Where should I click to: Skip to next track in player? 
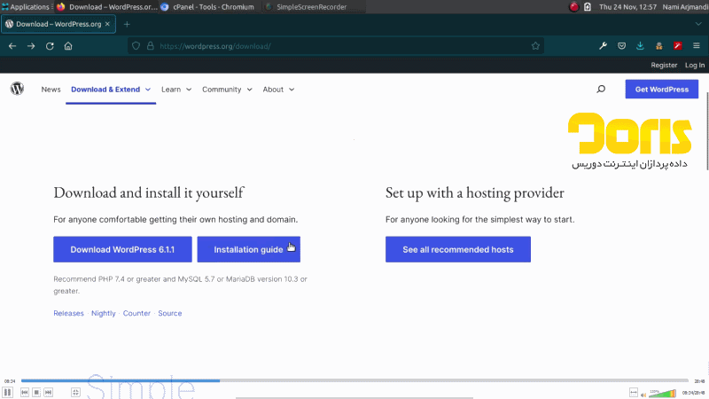[49, 392]
